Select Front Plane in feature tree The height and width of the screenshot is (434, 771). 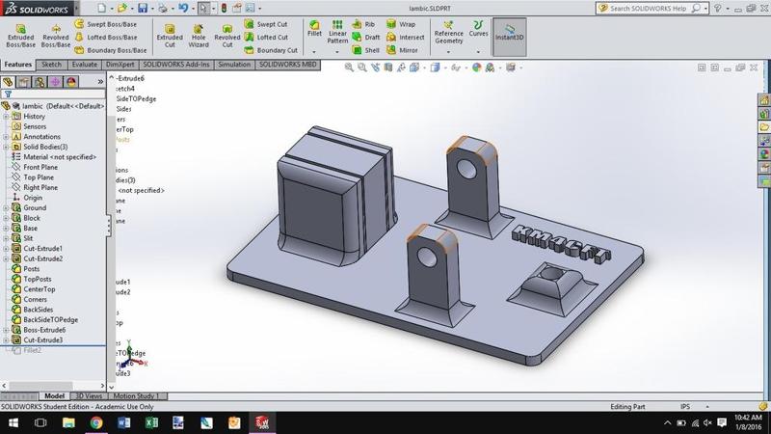pos(40,167)
